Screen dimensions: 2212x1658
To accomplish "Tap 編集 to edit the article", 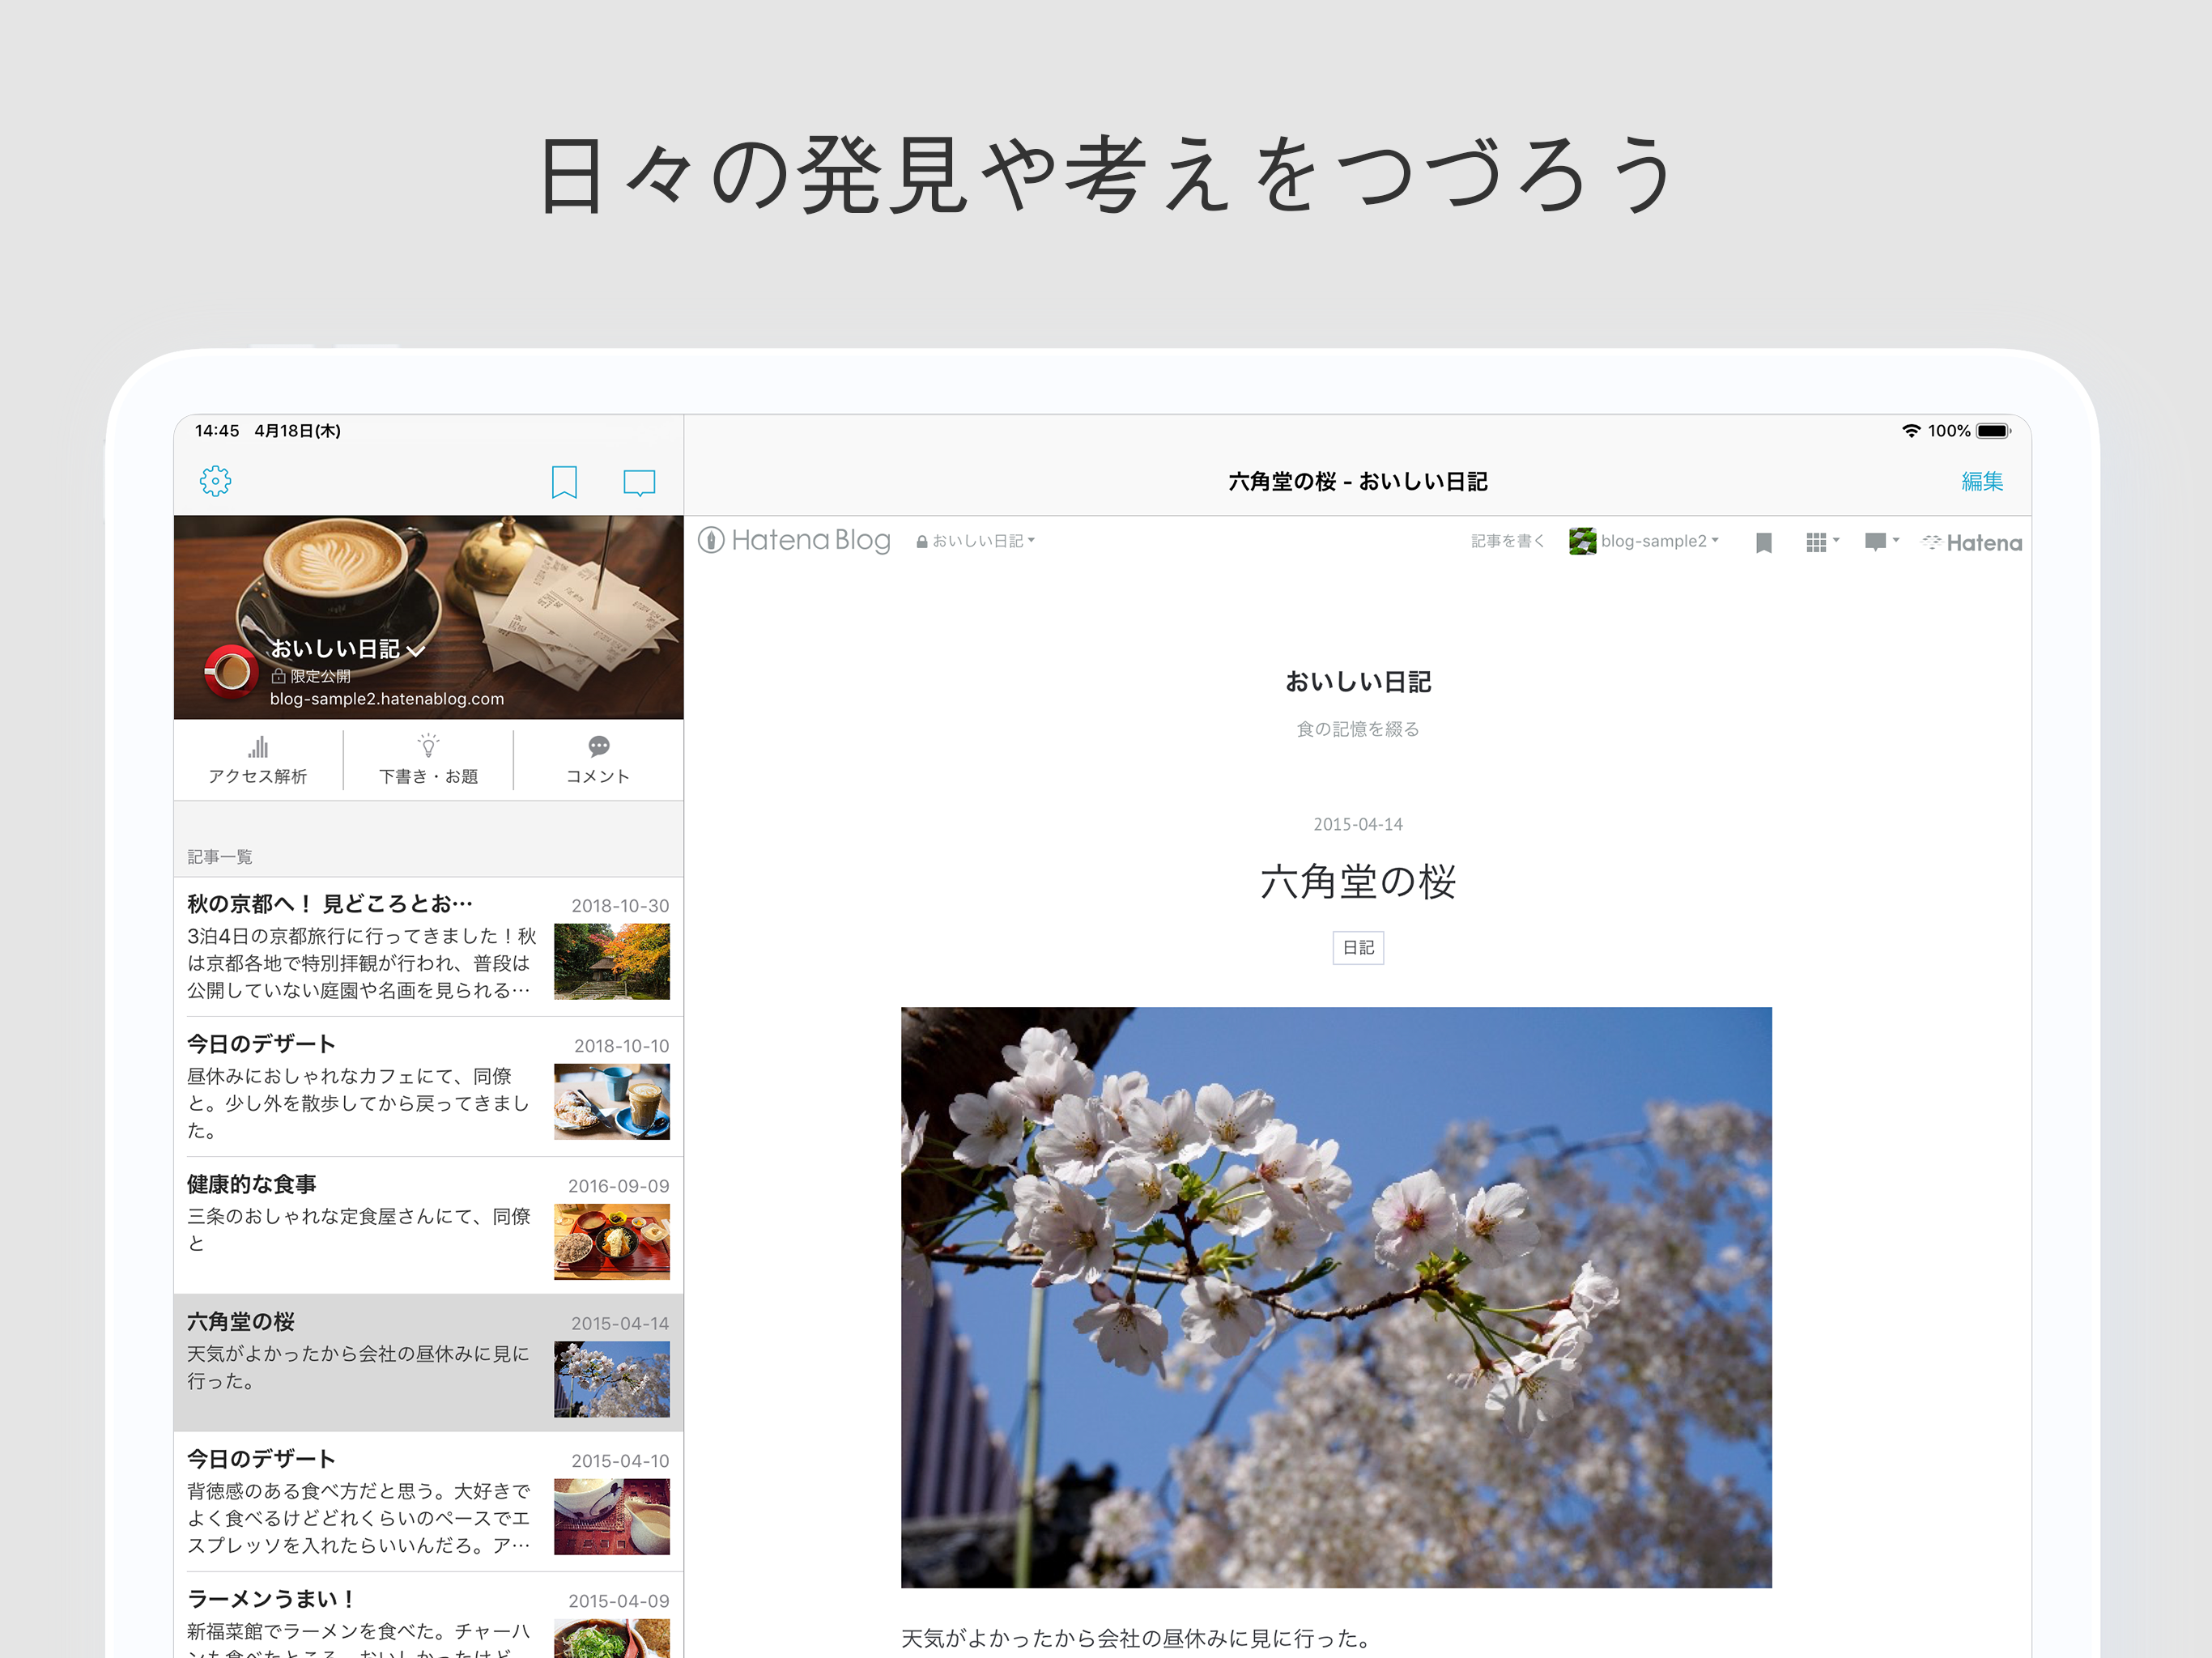I will pyautogui.click(x=1981, y=481).
